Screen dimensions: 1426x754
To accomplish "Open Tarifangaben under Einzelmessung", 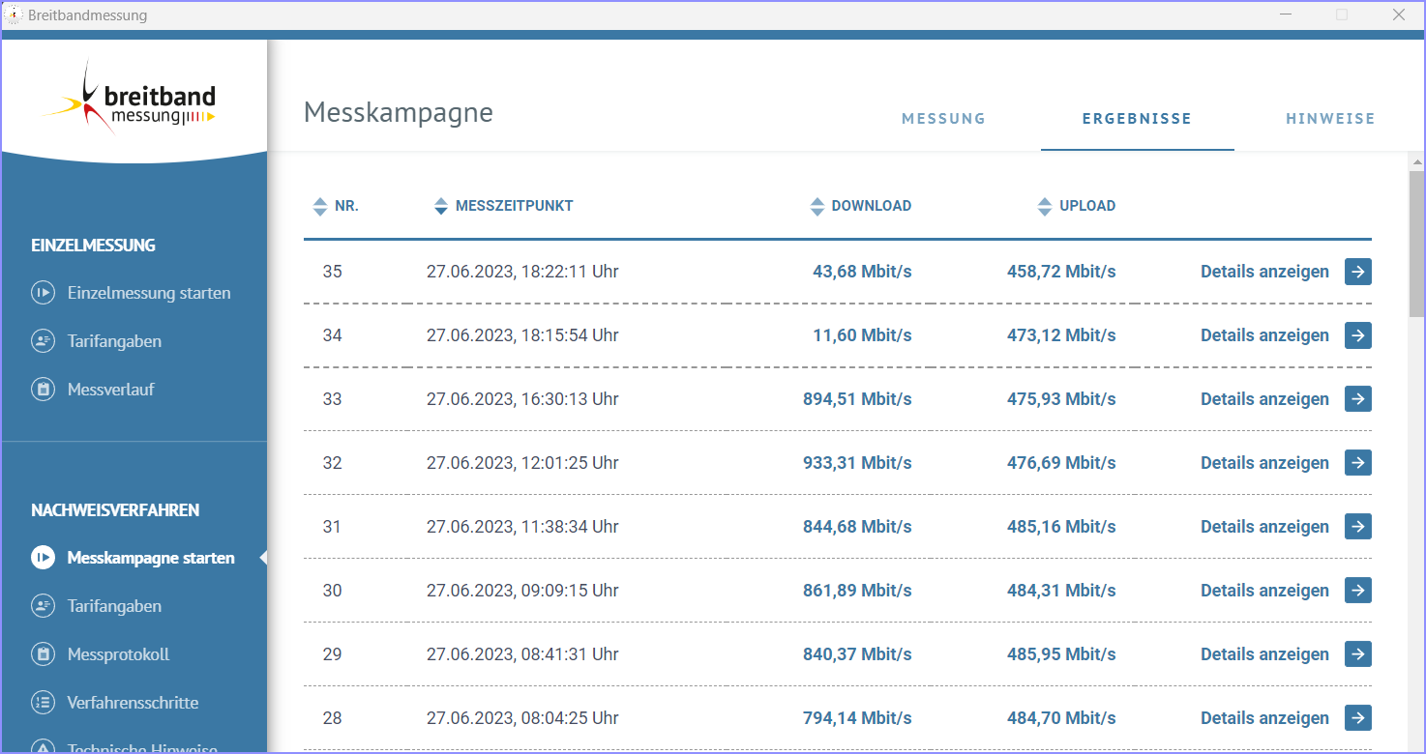I will (x=114, y=341).
